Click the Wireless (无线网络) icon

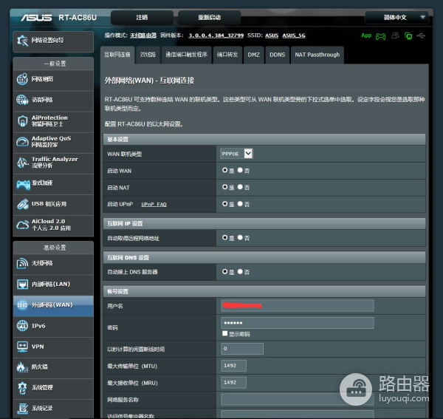point(22,263)
